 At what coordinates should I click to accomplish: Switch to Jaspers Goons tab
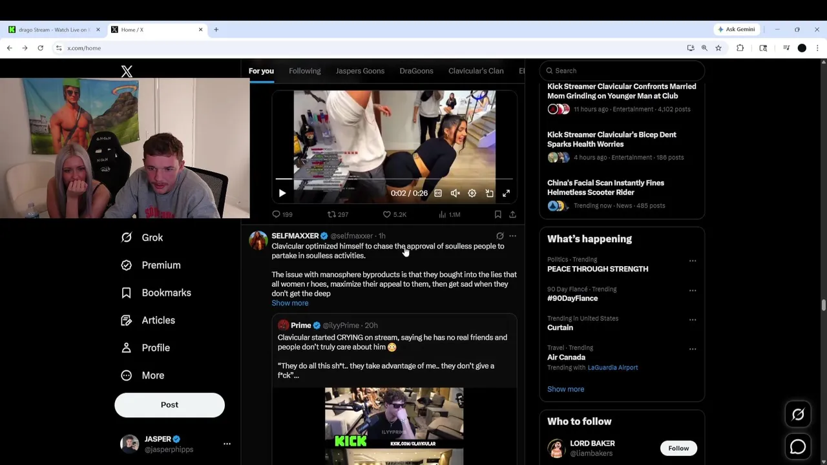point(360,71)
